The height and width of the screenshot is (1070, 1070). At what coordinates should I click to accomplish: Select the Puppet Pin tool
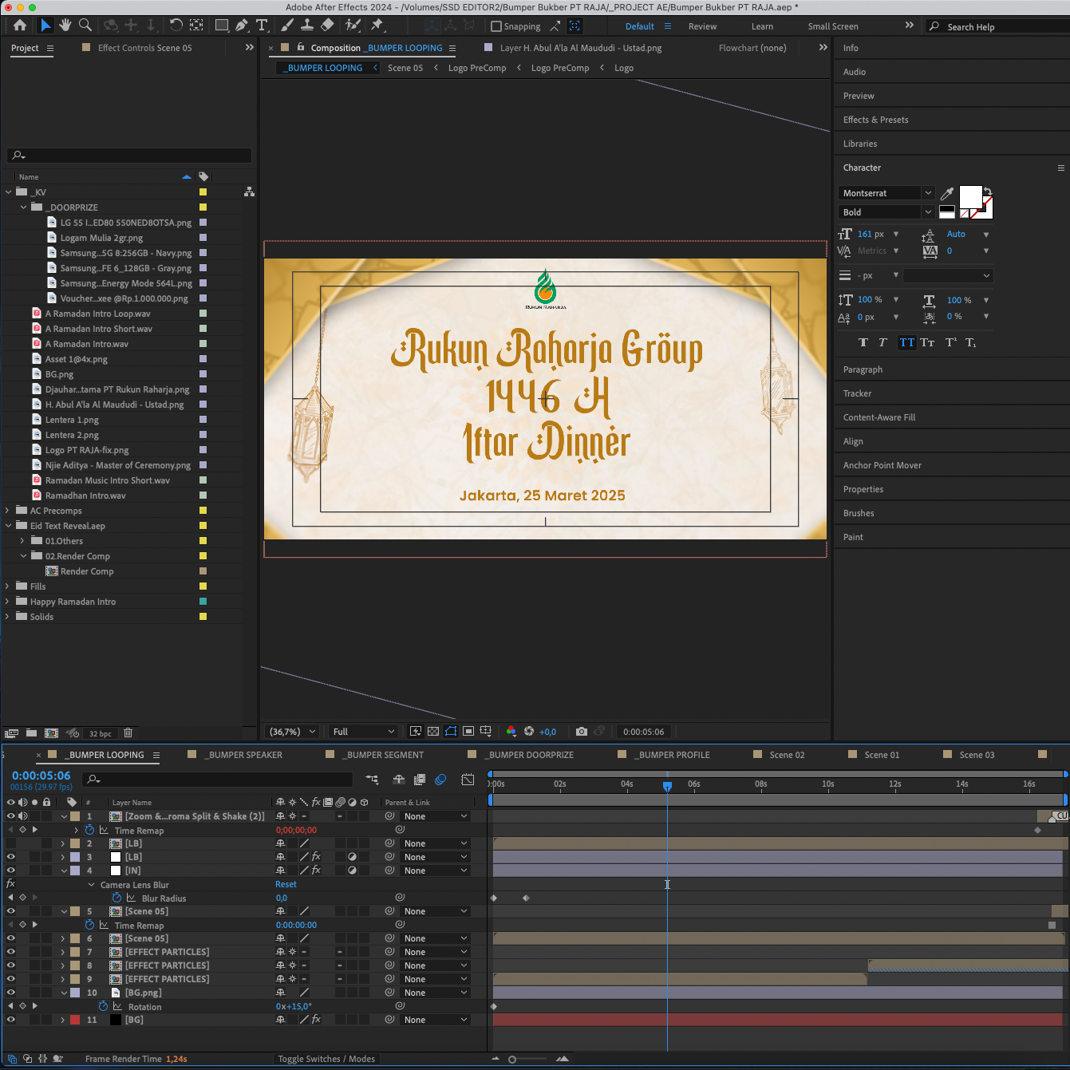point(377,26)
